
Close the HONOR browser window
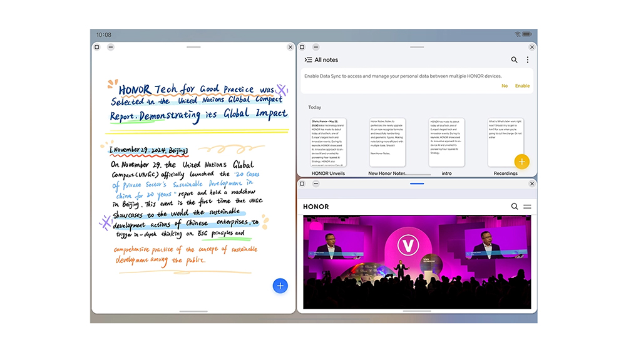(531, 184)
